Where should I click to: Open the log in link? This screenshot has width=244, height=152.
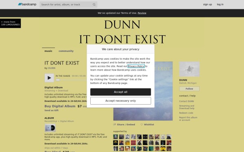[x=220, y=4]
